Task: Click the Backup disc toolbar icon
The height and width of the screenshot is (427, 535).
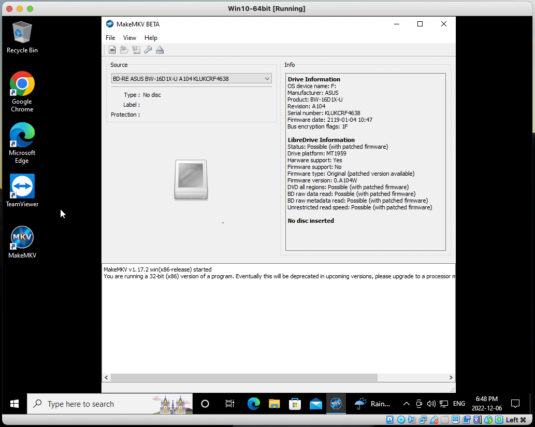Action: 136,50
